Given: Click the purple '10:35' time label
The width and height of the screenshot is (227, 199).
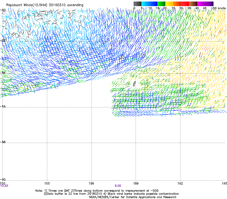Looking at the screenshot, I should point(4,186).
